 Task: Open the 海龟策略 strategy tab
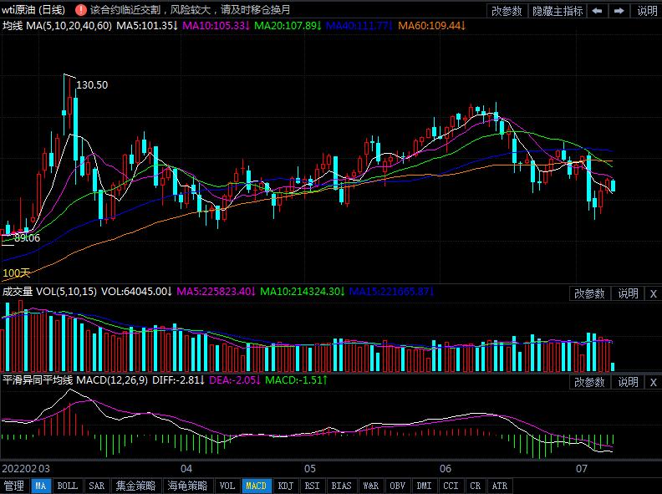click(187, 486)
